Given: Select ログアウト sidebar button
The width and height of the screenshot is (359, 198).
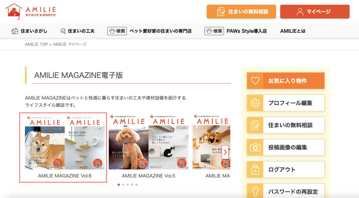Looking at the screenshot, I should point(286,169).
